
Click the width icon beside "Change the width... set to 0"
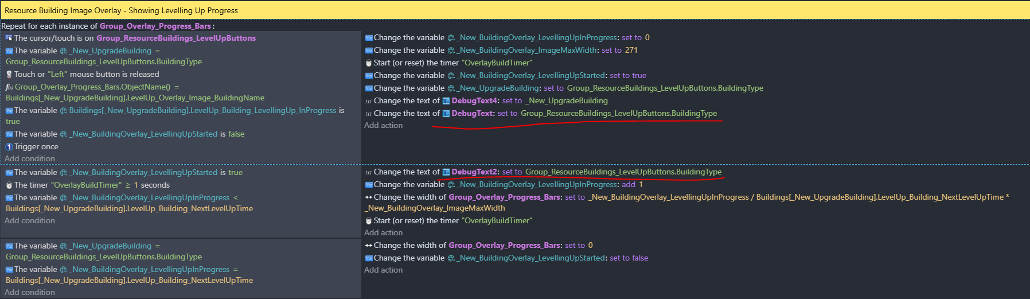pyautogui.click(x=368, y=245)
